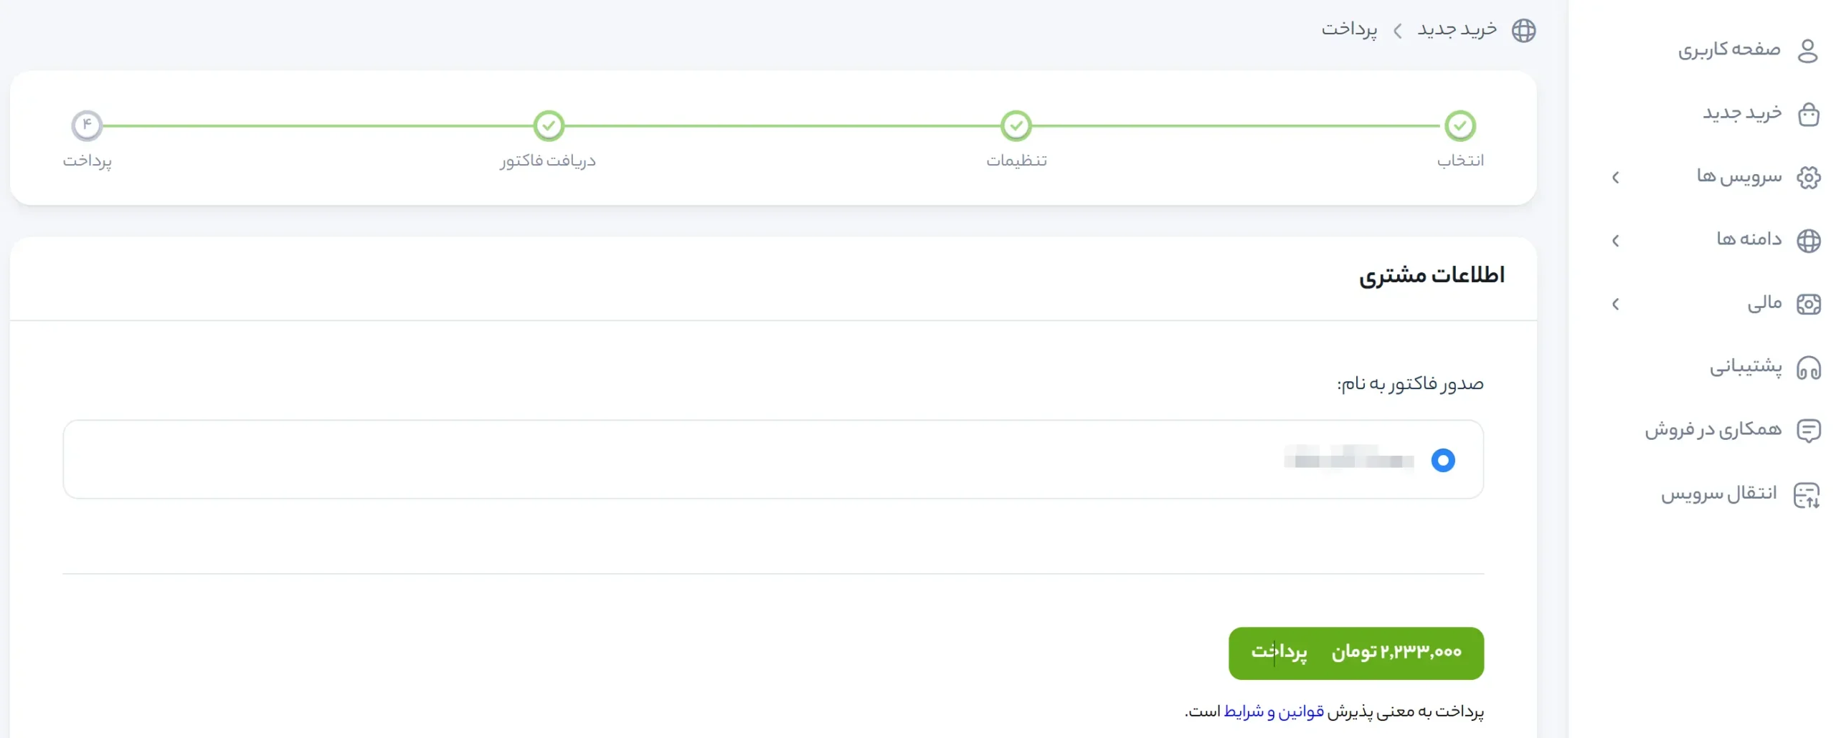Screen dimensions: 1836x738
Task: Open the پشتیبانی menu item
Action: coord(1745,367)
